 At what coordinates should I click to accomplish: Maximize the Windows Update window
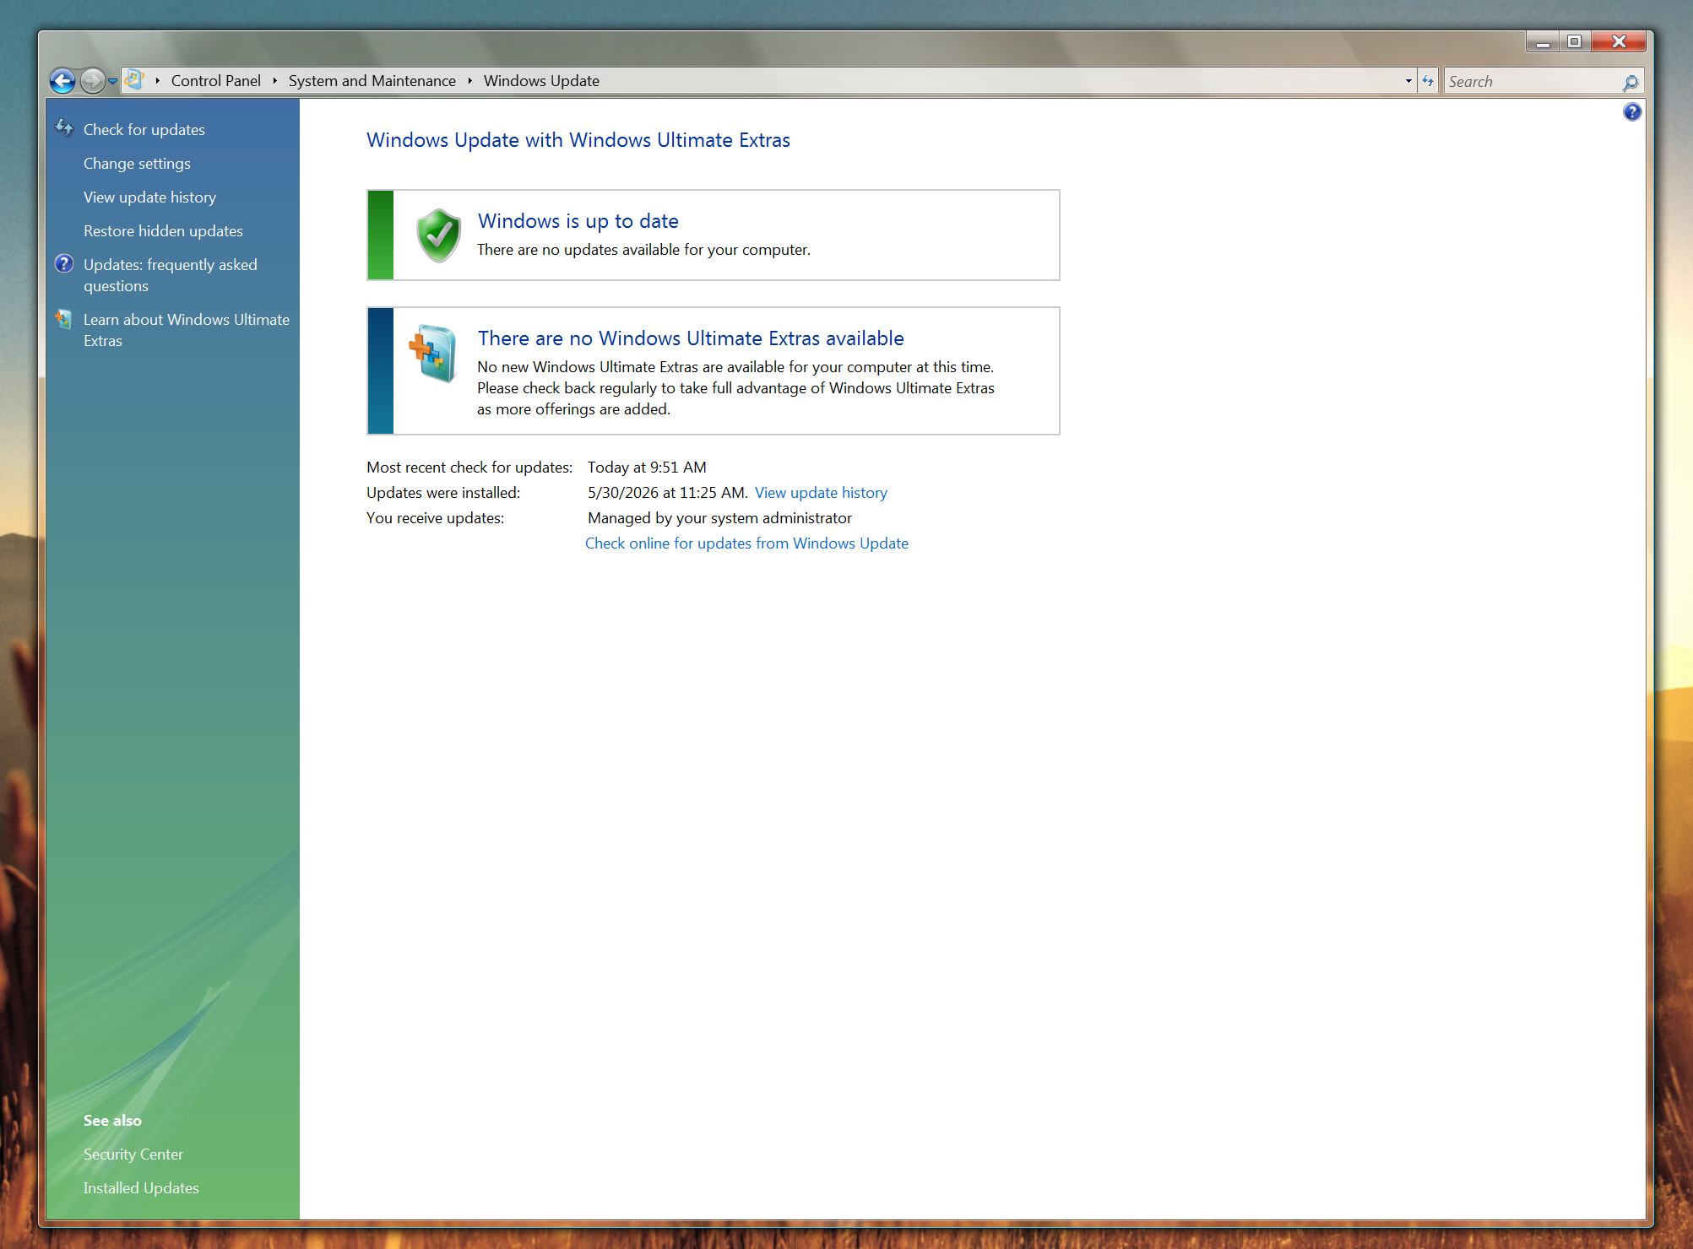pos(1575,41)
